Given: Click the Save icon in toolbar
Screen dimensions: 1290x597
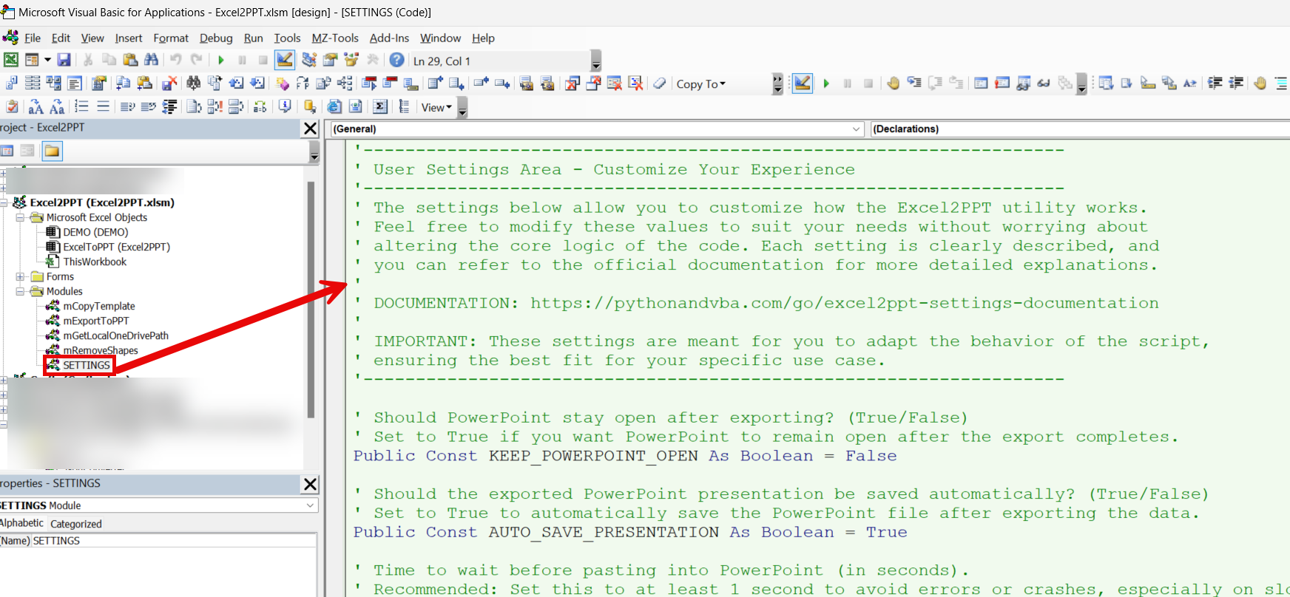Looking at the screenshot, I should point(64,60).
